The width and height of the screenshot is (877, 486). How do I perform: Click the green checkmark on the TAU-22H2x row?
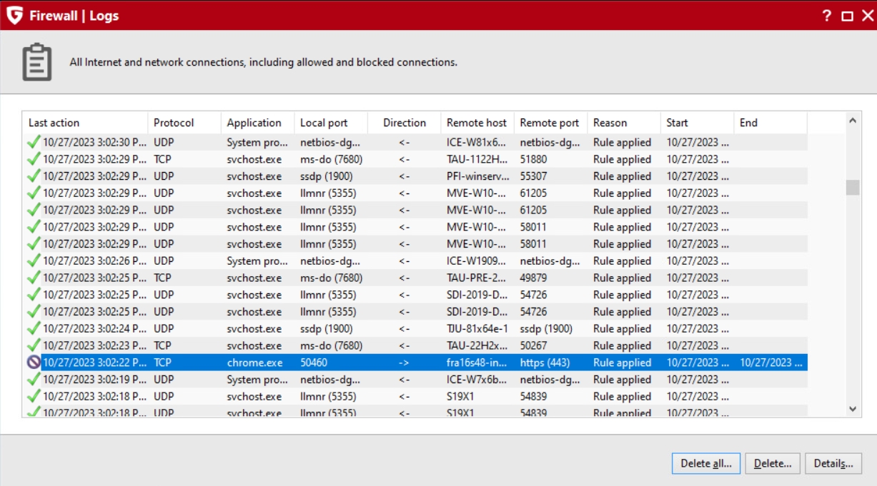click(x=34, y=345)
